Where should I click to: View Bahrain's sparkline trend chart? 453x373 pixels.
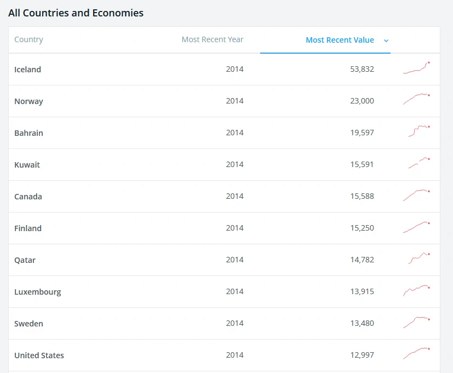(x=419, y=131)
